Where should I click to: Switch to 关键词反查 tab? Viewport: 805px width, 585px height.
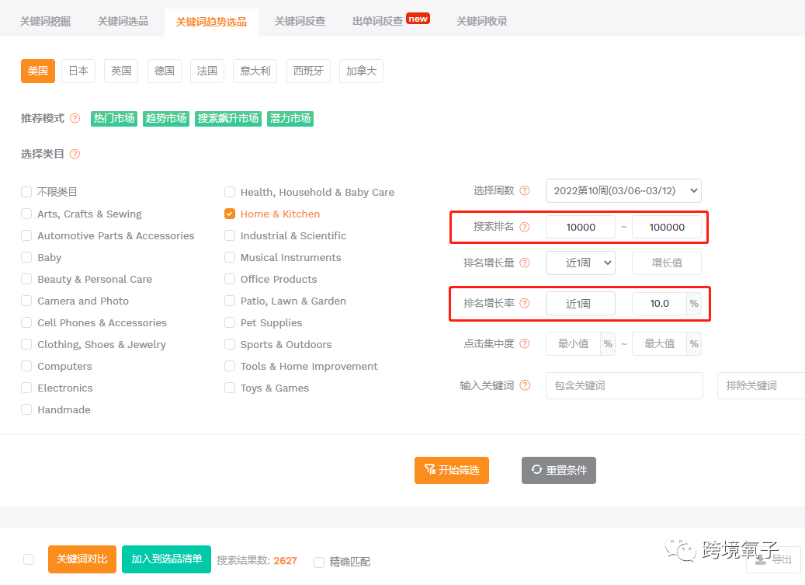click(x=300, y=22)
